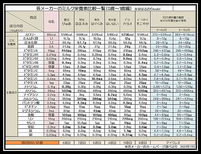Click the 成分内容 label in the corner header
Viewport: 201px width, 154px height.
pyautogui.click(x=16, y=26)
